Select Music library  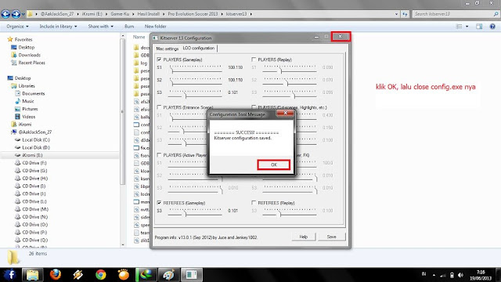[x=28, y=101]
